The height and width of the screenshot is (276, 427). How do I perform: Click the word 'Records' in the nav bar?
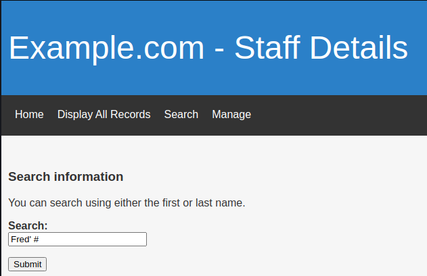tap(131, 115)
